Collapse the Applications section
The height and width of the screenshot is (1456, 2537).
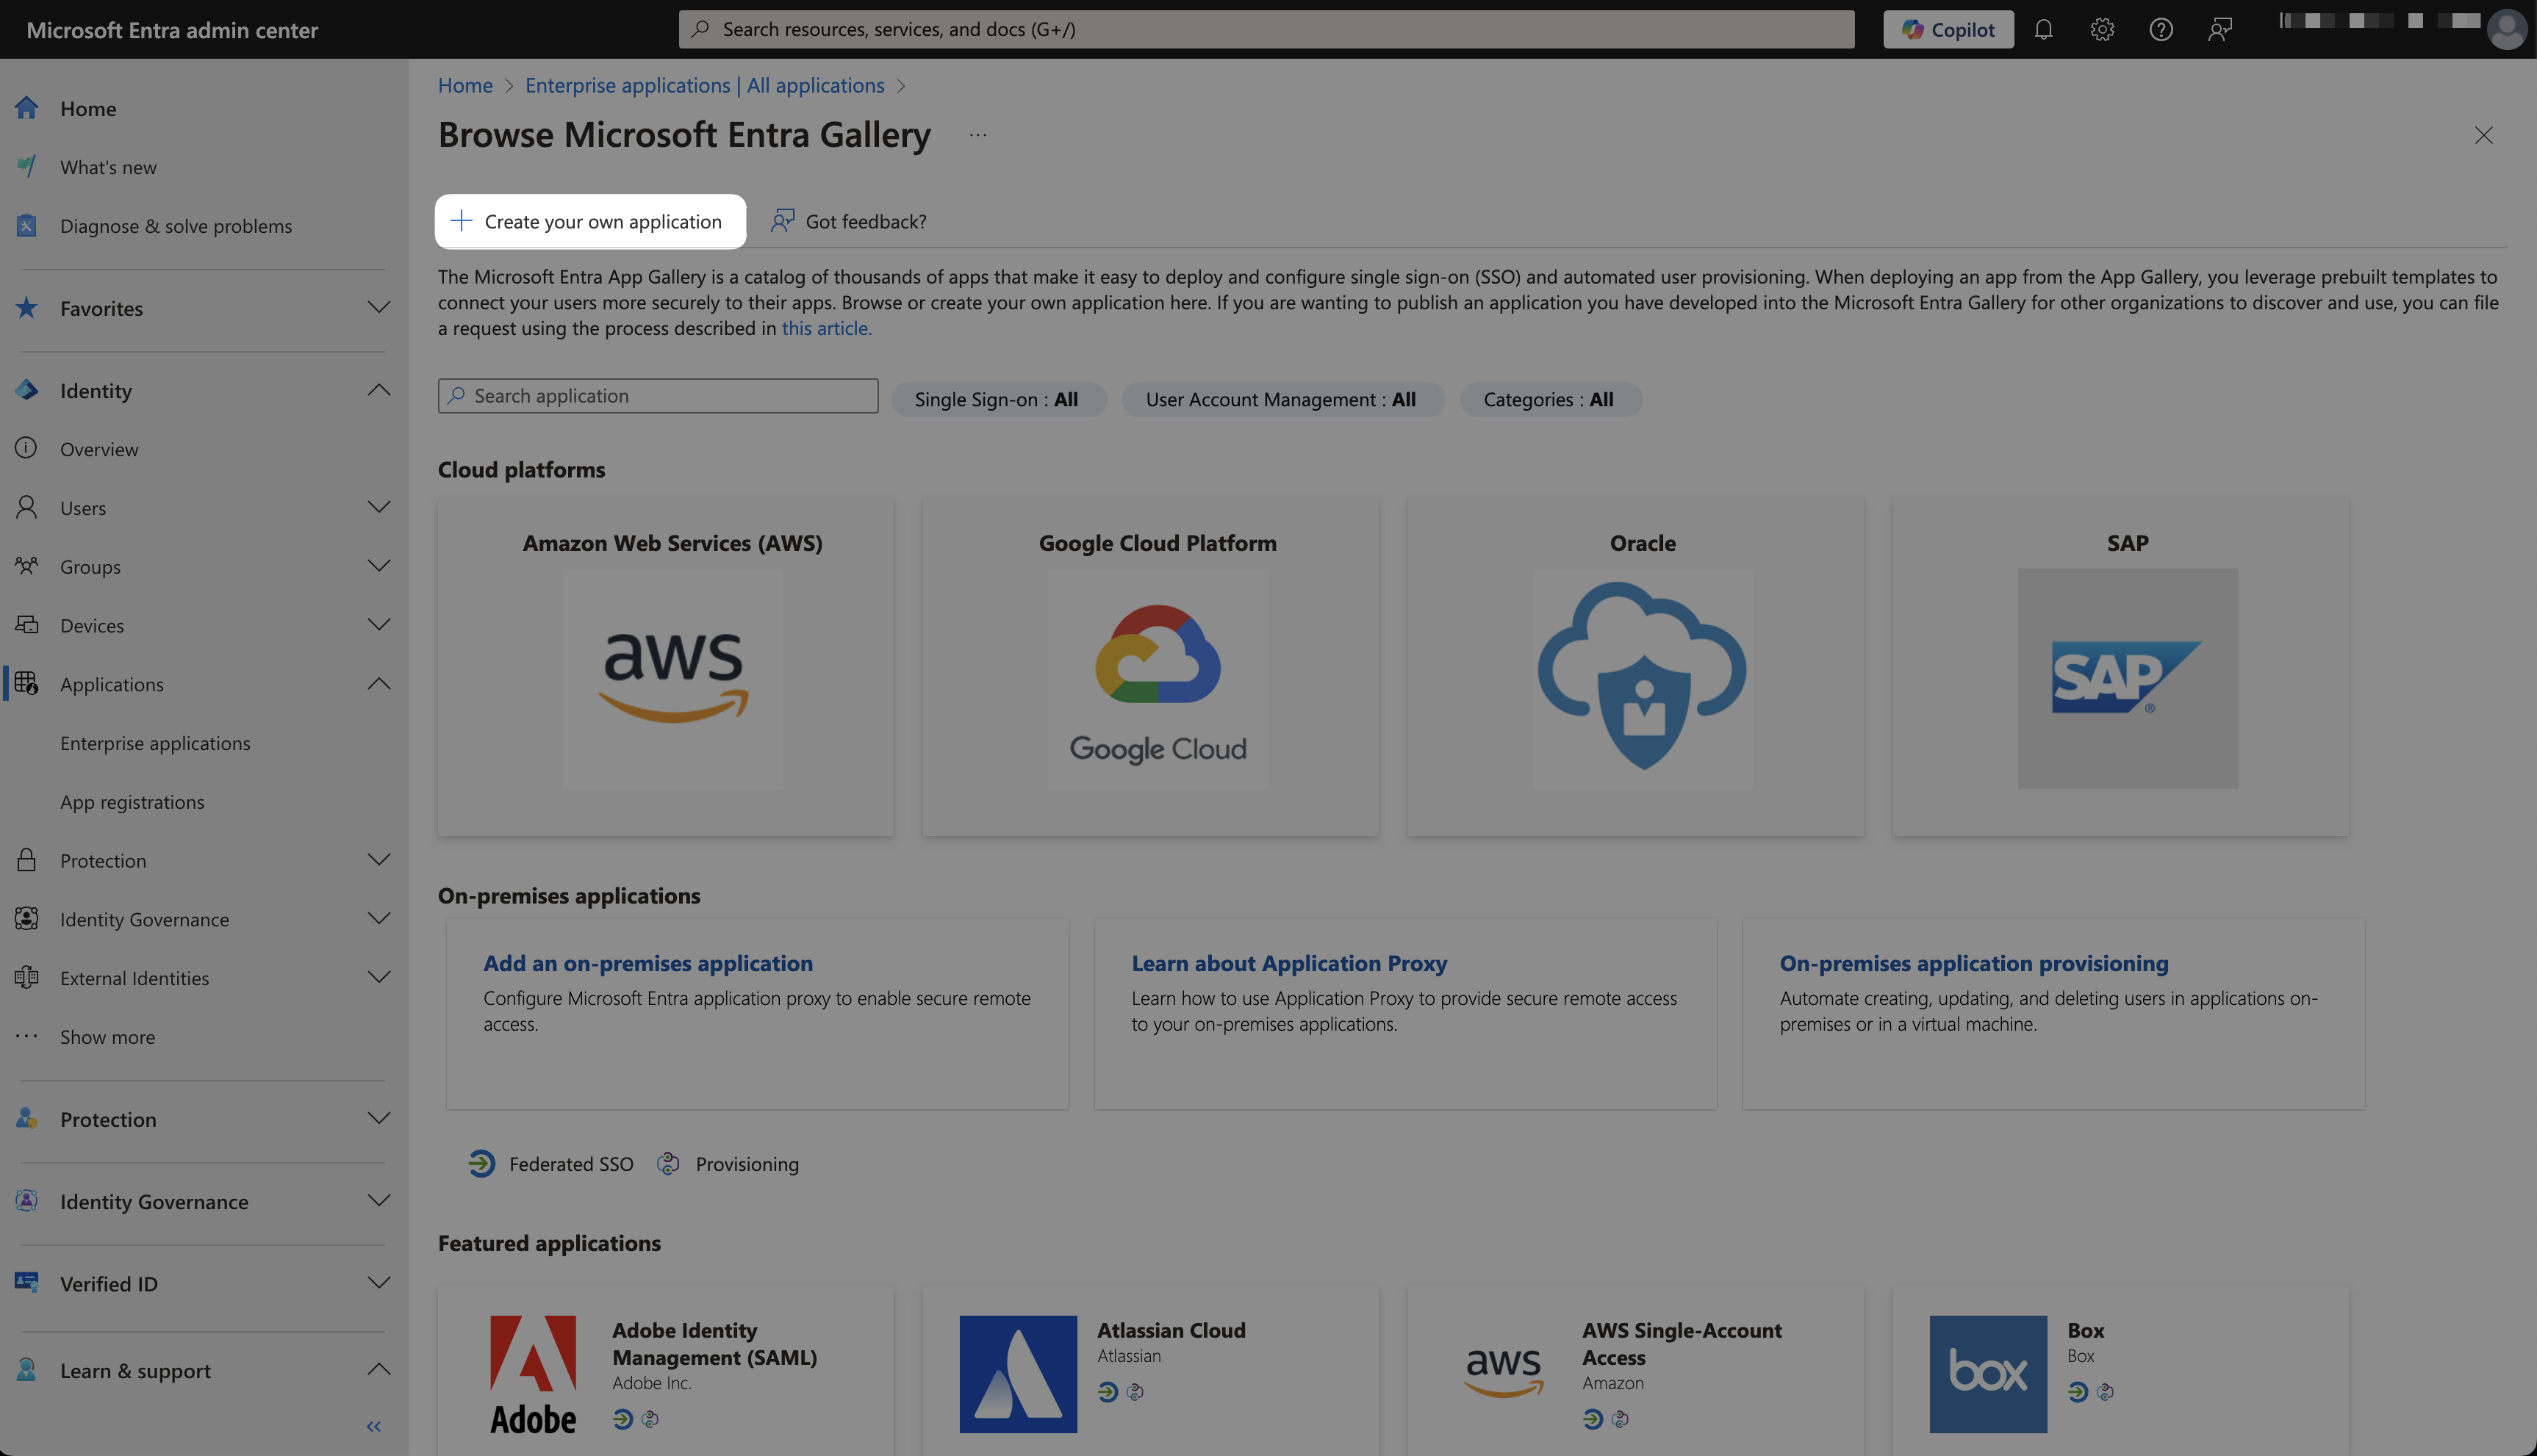pos(378,684)
